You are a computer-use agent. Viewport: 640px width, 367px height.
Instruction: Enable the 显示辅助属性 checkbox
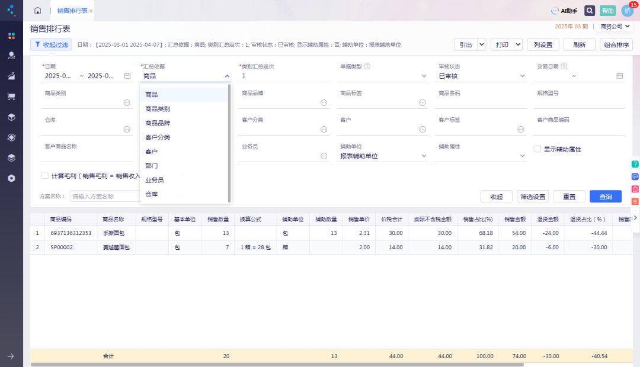pos(537,149)
